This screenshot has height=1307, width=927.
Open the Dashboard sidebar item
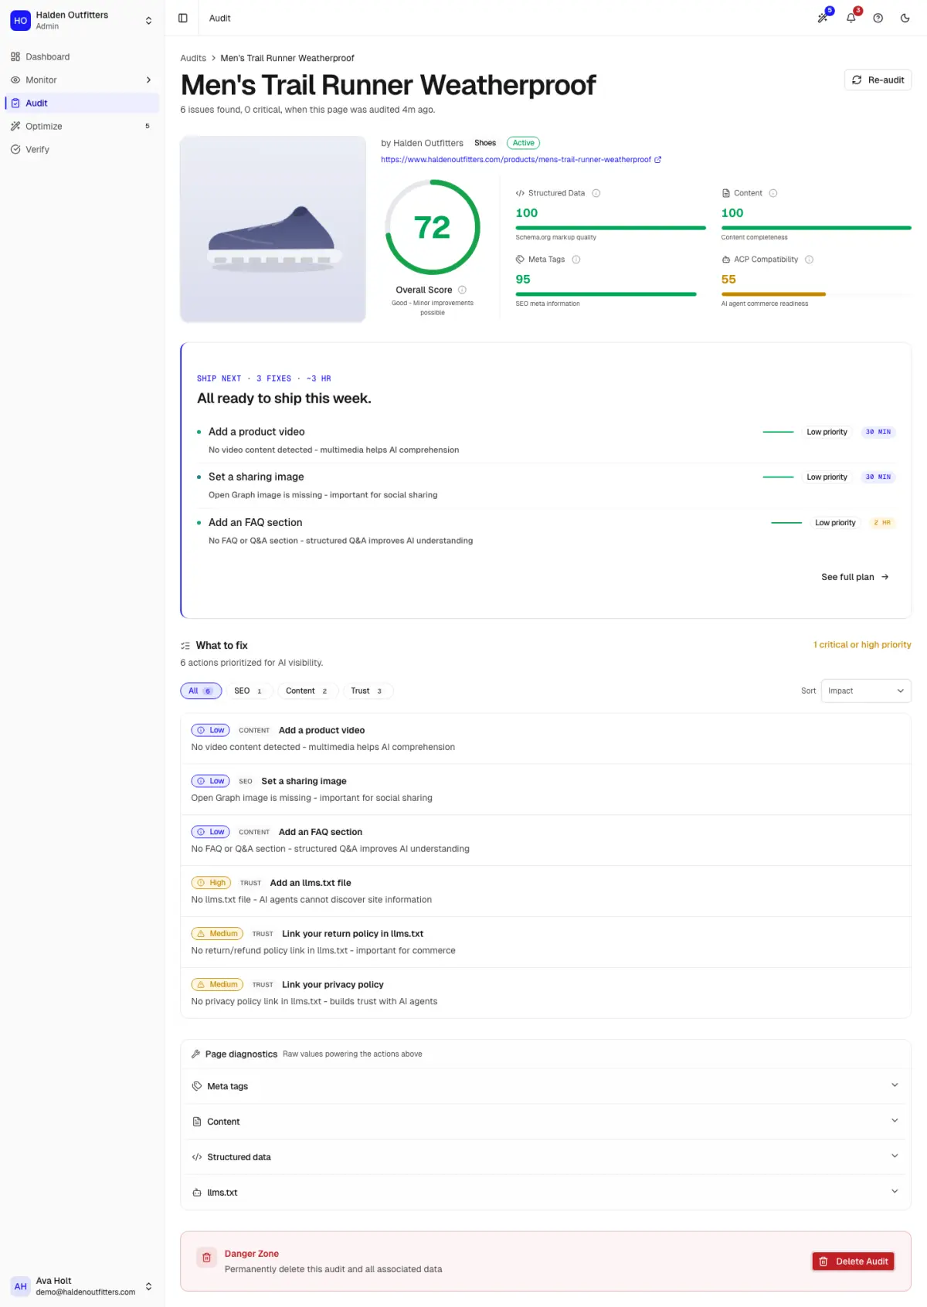coord(82,56)
